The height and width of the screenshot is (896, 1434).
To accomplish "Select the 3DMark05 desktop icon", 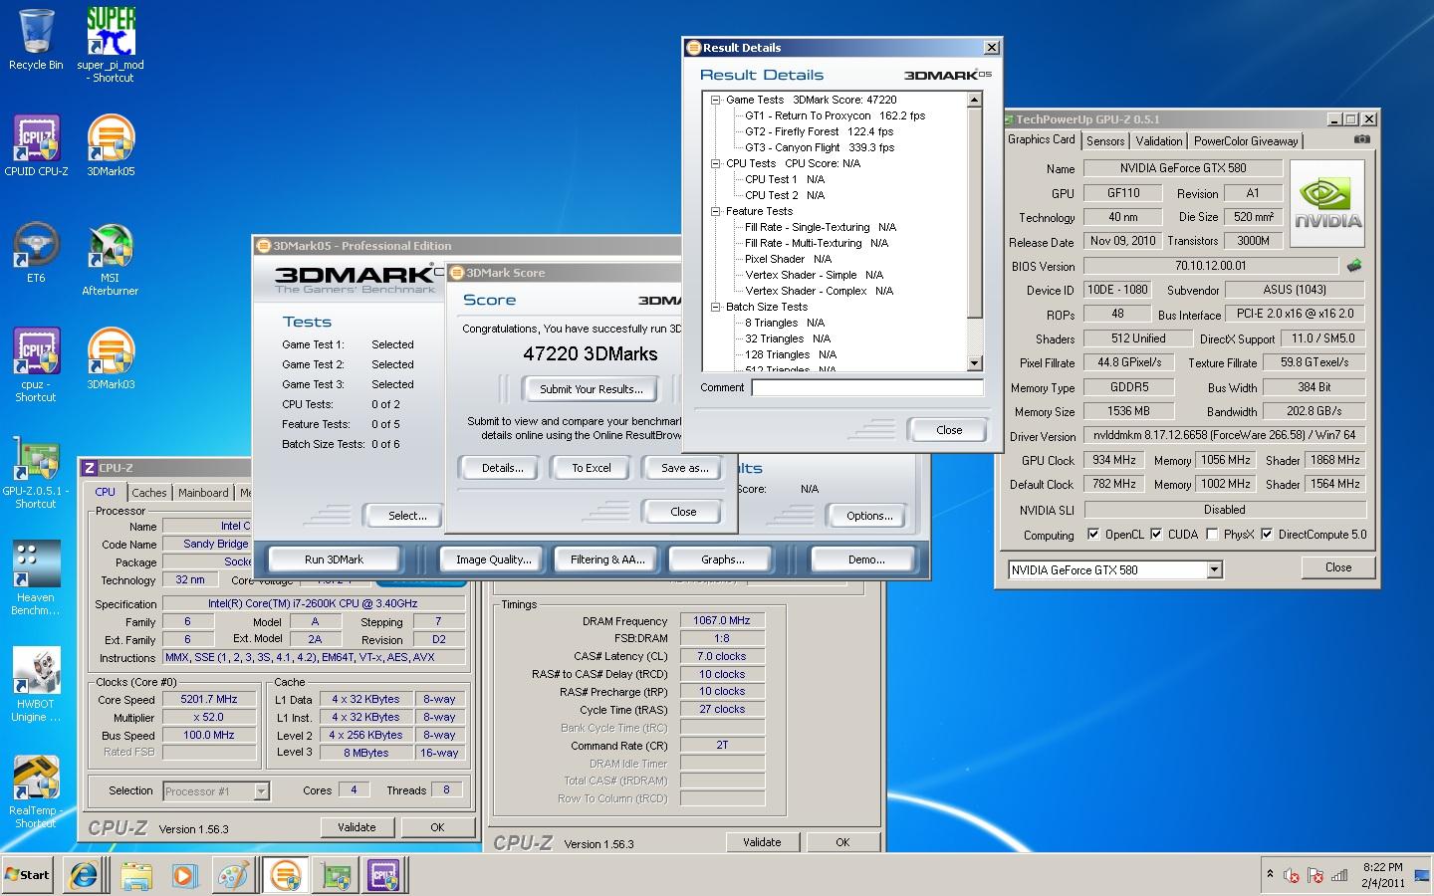I will pyautogui.click(x=111, y=145).
